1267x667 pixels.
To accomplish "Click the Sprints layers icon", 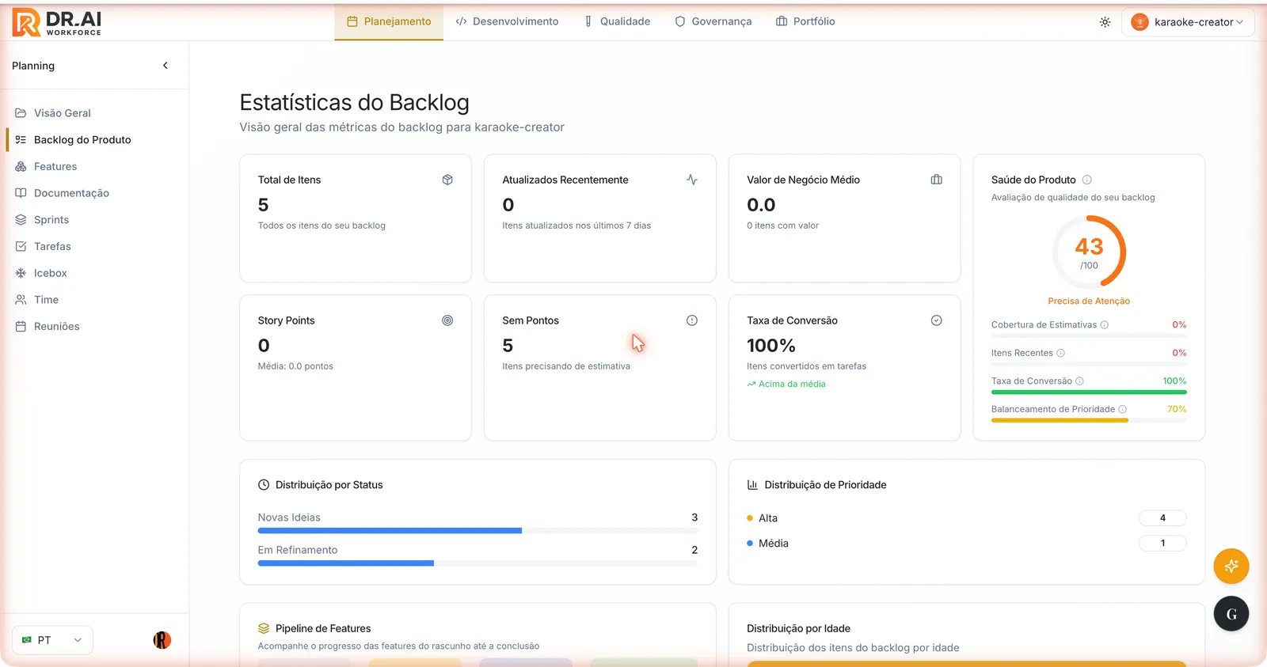I will click(21, 220).
